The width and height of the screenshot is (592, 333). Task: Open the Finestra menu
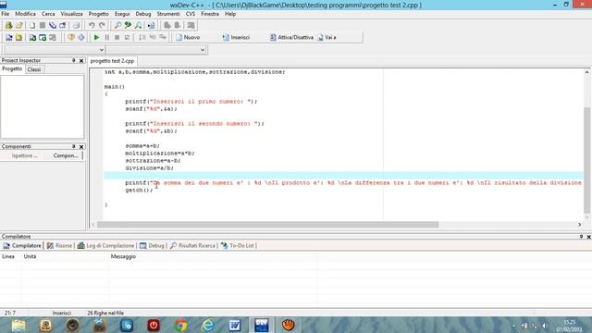210,14
